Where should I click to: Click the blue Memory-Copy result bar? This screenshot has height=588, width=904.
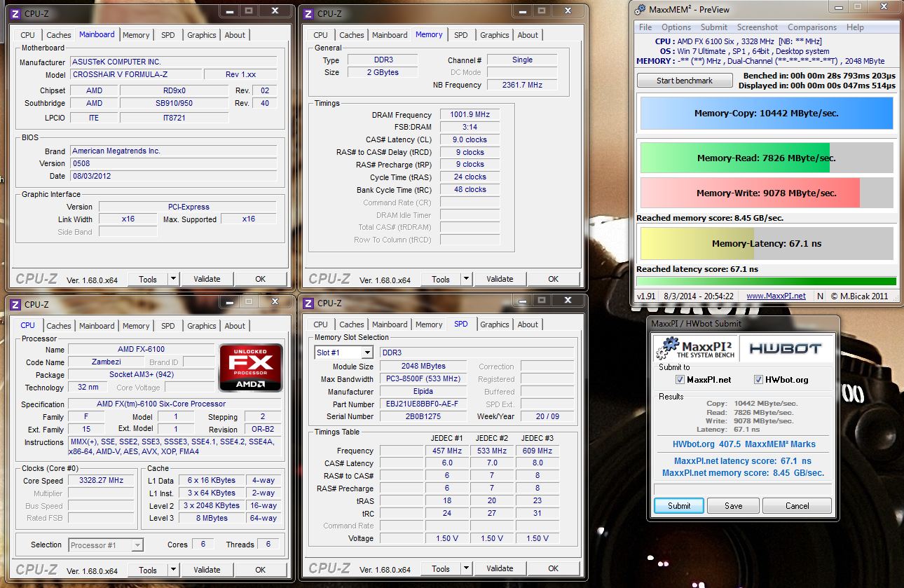pos(767,113)
